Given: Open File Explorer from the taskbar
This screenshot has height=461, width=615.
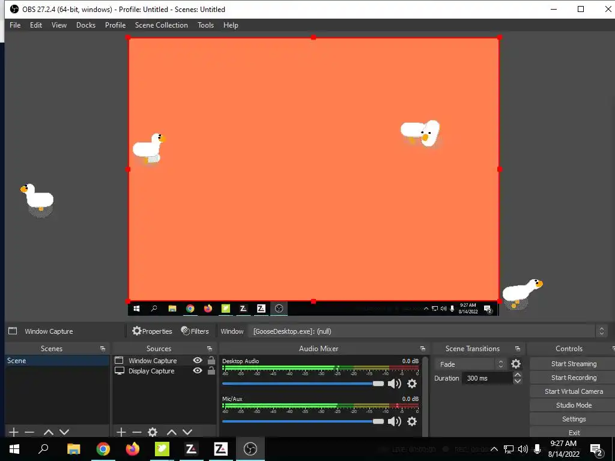Looking at the screenshot, I should pos(74,449).
